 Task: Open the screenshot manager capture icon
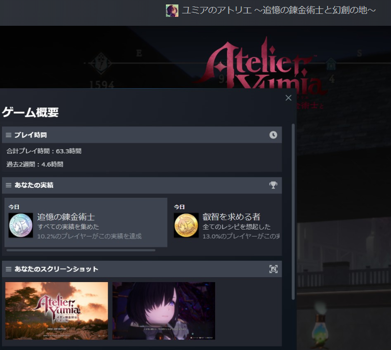pos(273,269)
